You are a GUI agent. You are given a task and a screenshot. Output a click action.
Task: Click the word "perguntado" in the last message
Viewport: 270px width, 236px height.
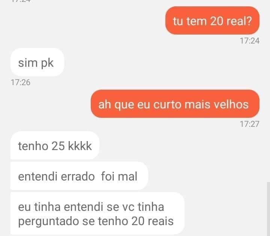click(x=48, y=221)
